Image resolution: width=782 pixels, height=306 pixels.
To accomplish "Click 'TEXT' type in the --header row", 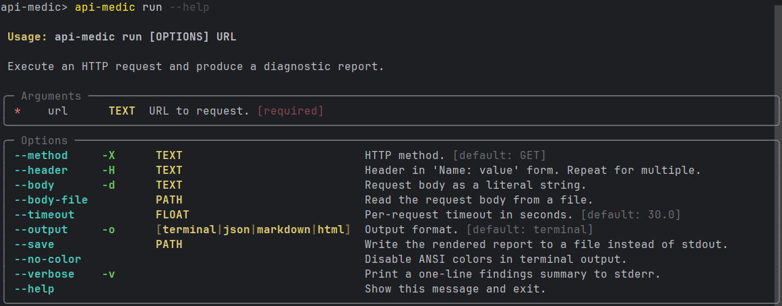I will 169,171.
